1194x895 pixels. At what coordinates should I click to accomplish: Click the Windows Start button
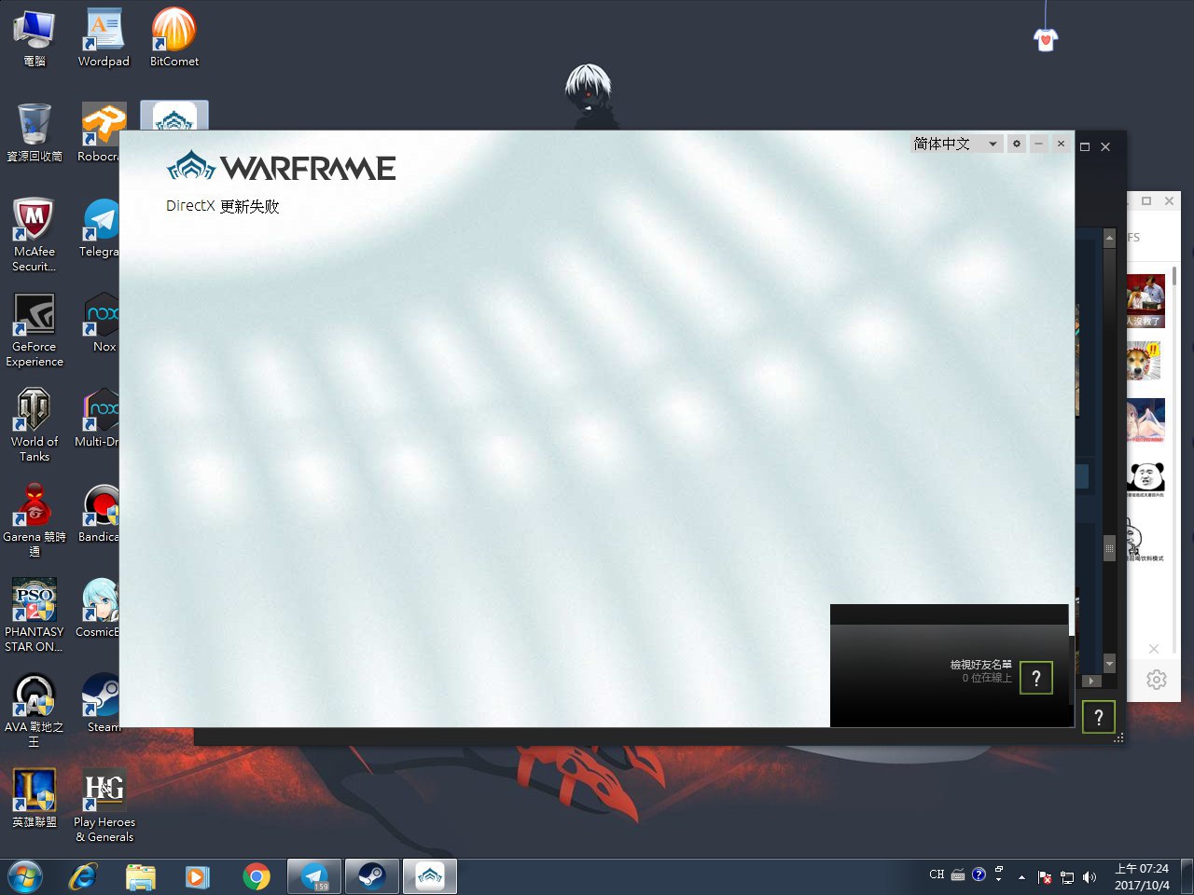(x=25, y=876)
